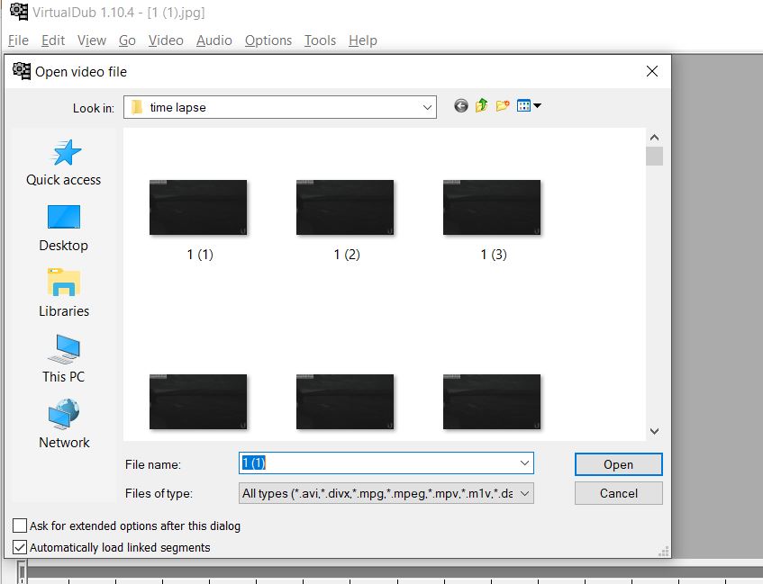The width and height of the screenshot is (763, 584).
Task: Open the Tools menu
Action: (x=320, y=40)
